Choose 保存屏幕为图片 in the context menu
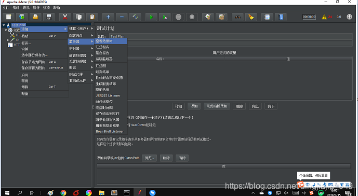358x196 pixels. 44,68
